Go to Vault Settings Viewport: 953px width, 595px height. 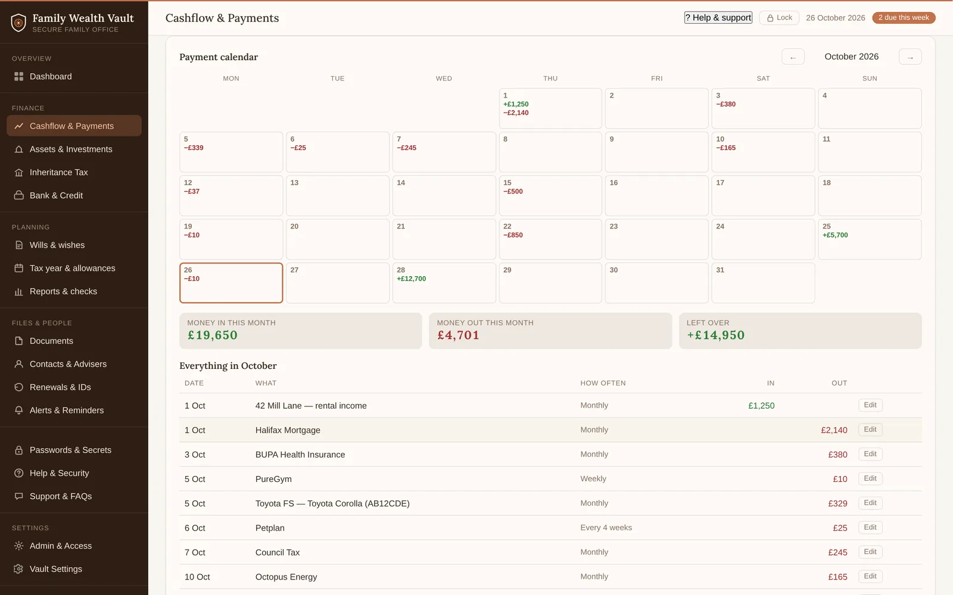pos(74,569)
